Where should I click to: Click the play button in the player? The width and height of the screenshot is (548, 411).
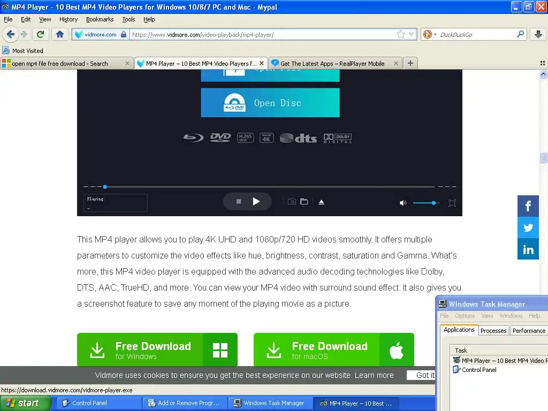256,202
